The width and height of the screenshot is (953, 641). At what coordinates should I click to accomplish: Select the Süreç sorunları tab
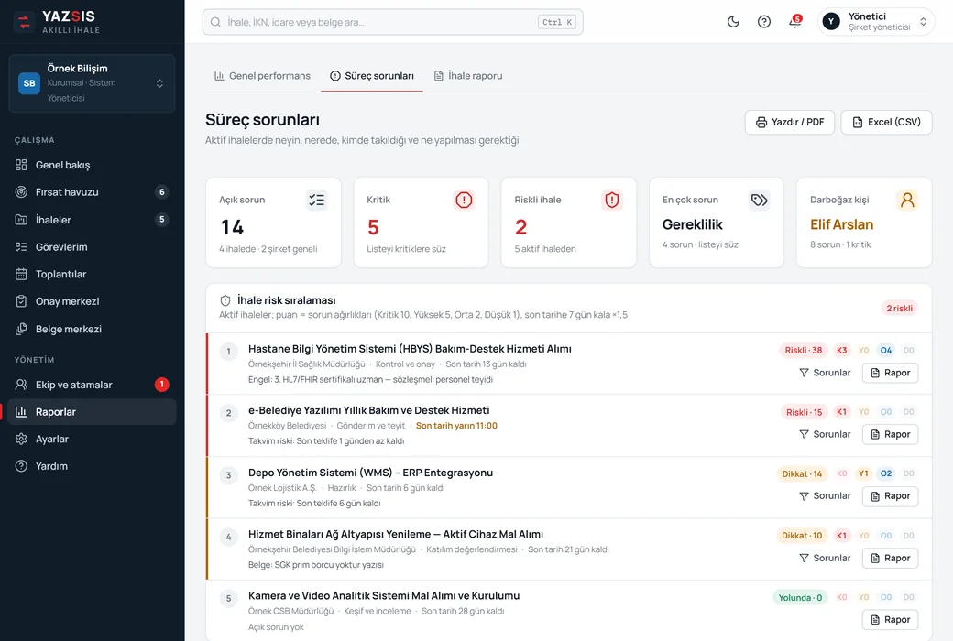coord(372,76)
